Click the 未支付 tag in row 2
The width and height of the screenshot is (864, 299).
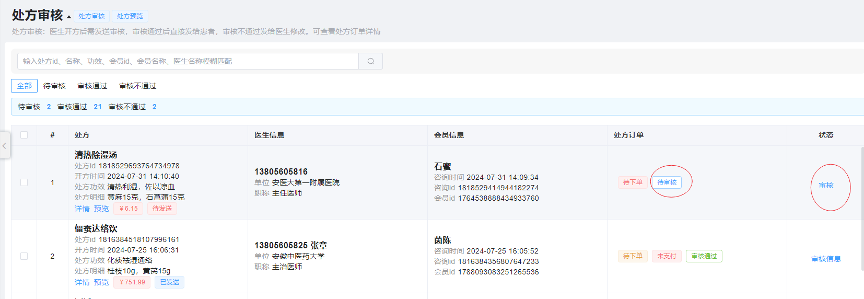point(667,256)
